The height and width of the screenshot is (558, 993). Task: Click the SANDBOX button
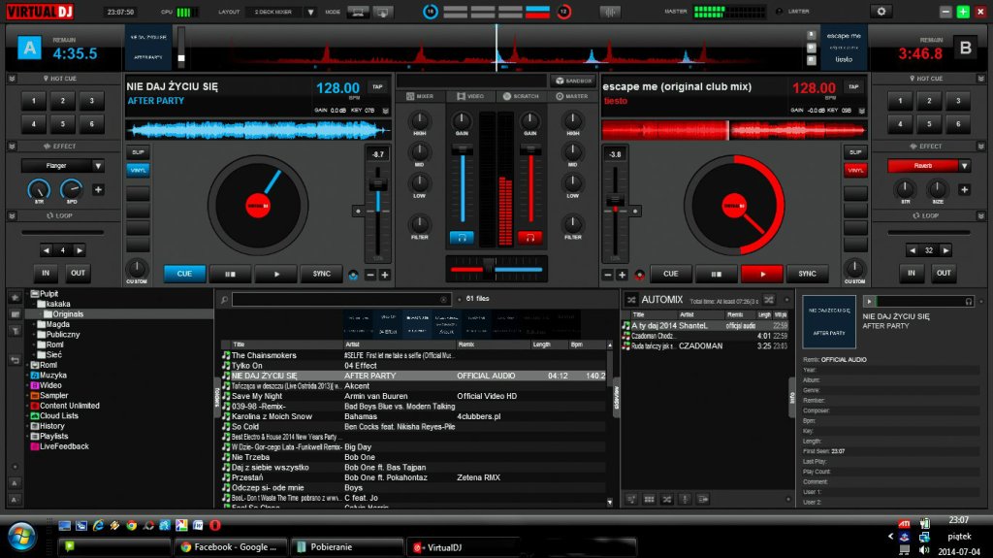(x=573, y=81)
